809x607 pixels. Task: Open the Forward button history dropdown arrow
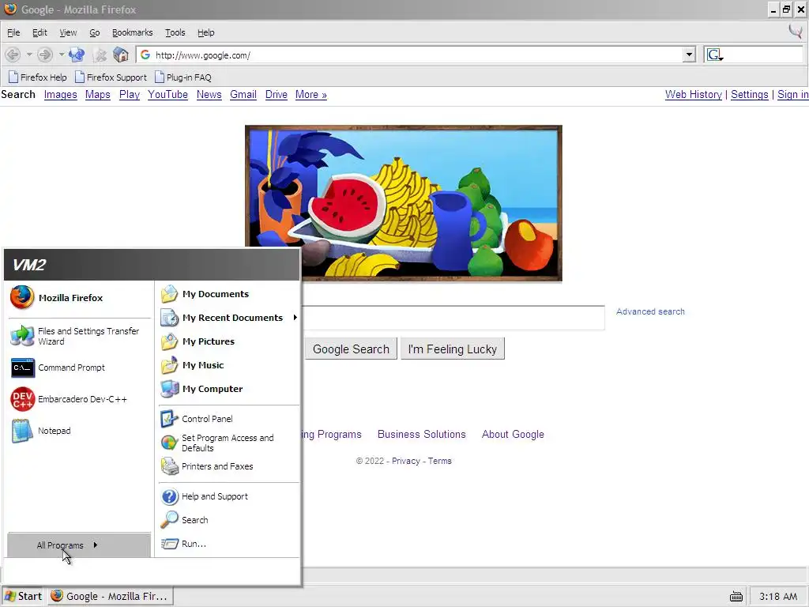pos(61,55)
